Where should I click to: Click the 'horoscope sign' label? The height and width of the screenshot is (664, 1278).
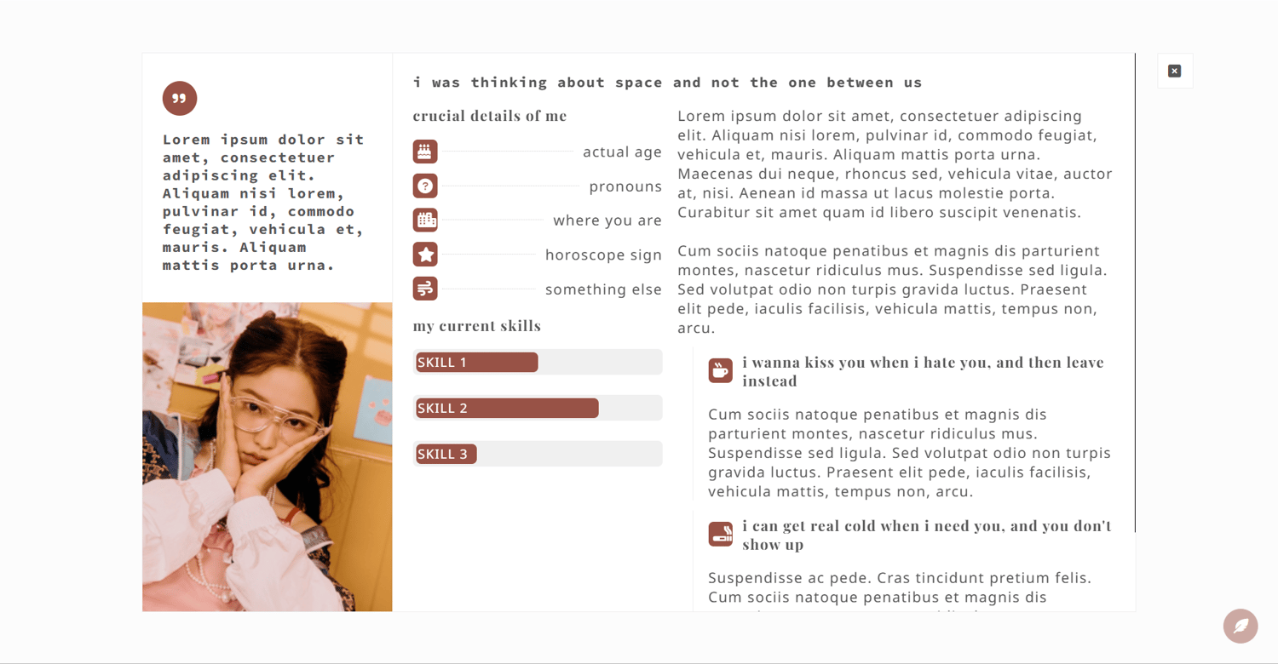point(603,255)
